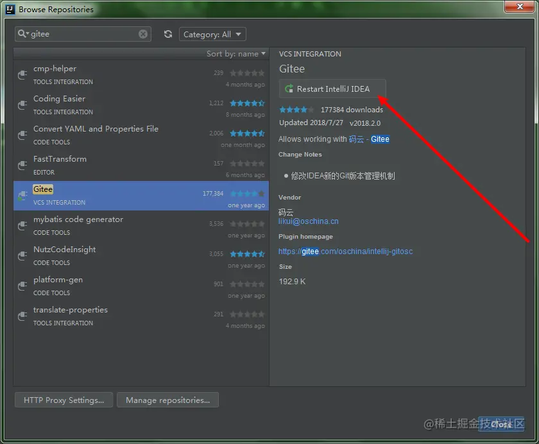Select the NutzCodeInsight plugin

(x=141, y=256)
